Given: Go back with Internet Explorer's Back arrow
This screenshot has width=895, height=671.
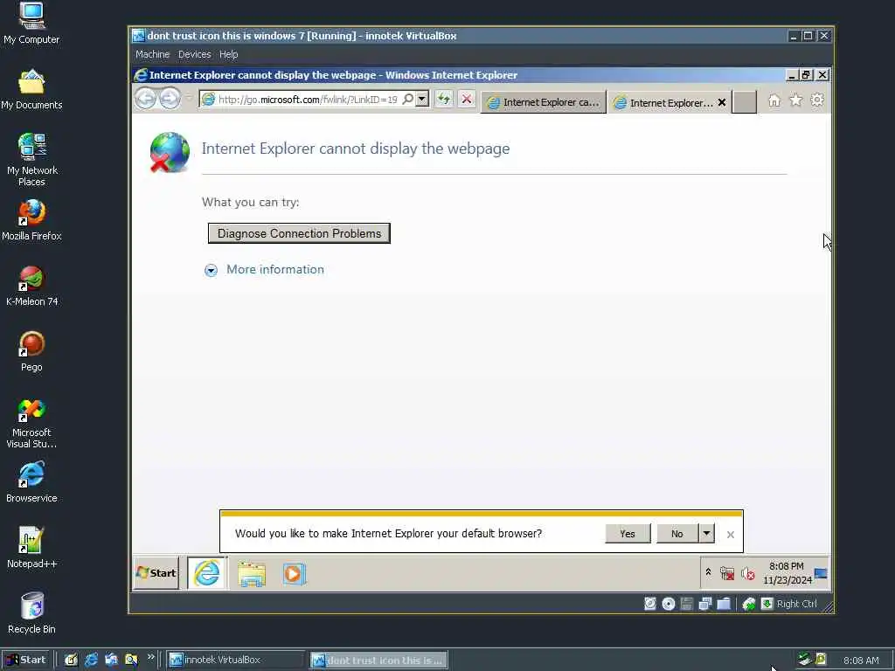Looking at the screenshot, I should pos(146,99).
